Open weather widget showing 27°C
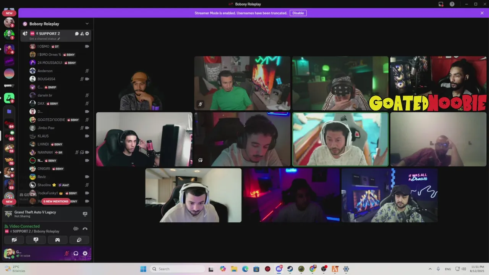 (x=15, y=269)
